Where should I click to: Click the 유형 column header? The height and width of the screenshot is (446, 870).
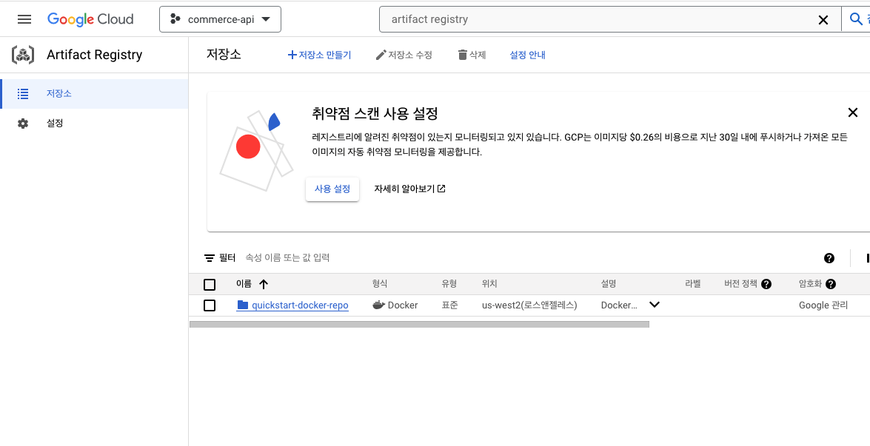point(449,284)
